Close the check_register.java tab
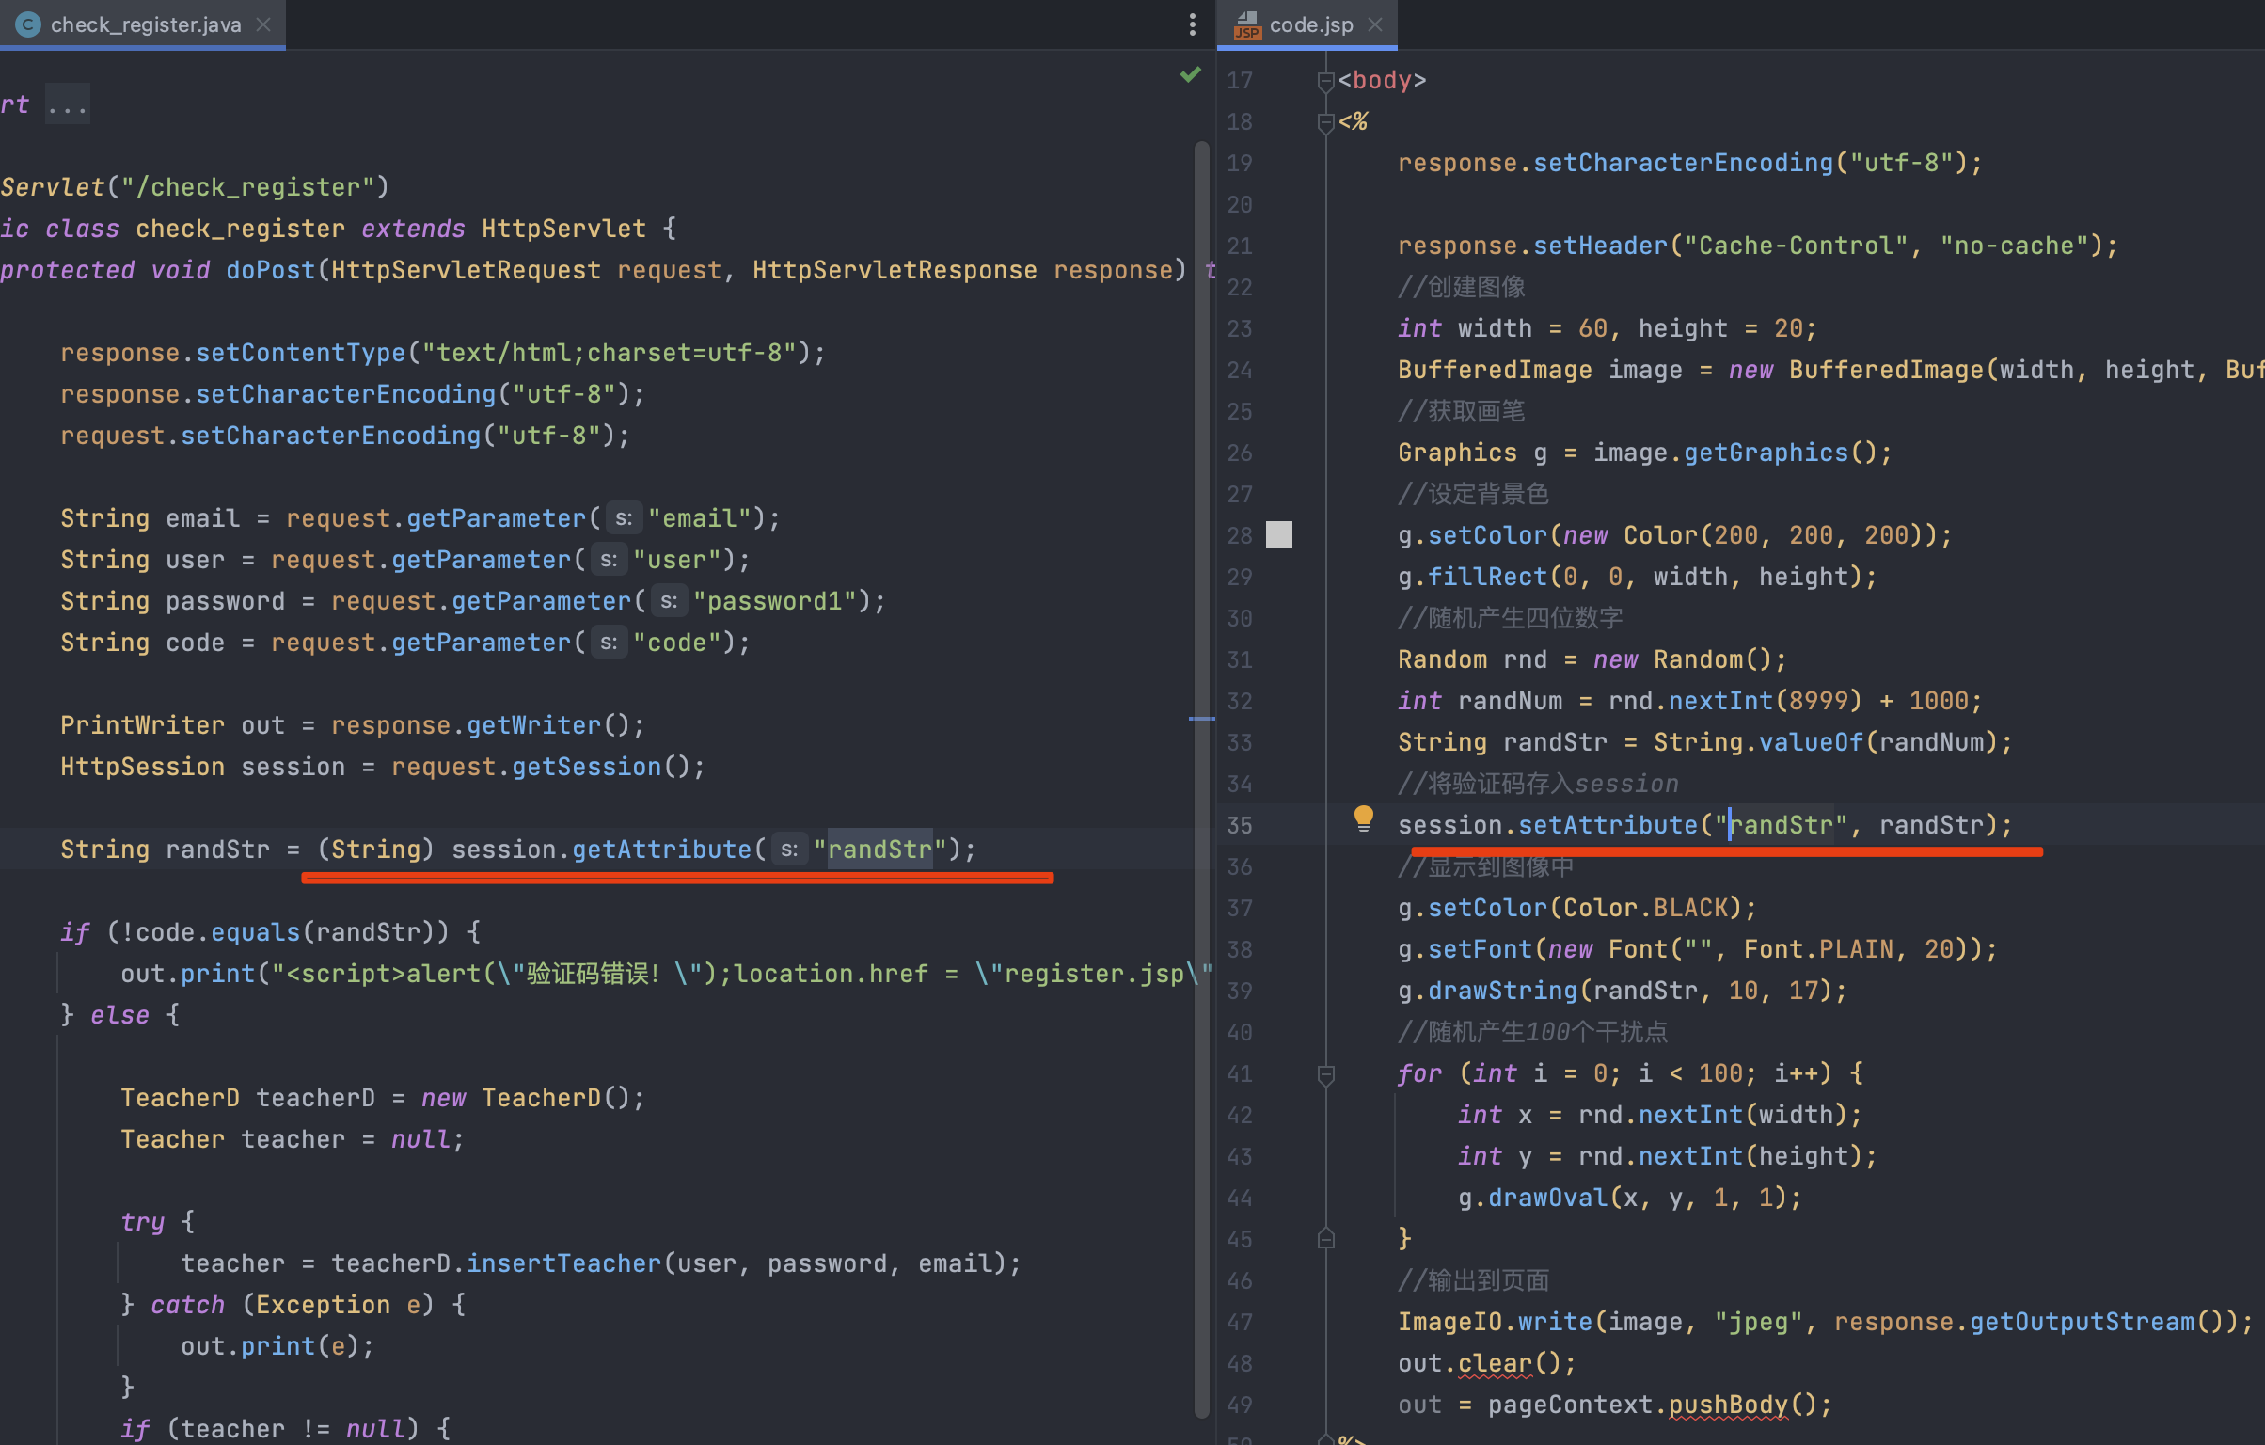This screenshot has height=1445, width=2265. tap(264, 24)
